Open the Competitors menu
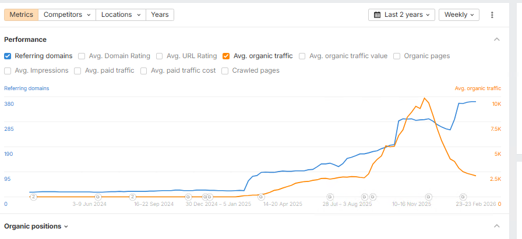Screen dimensions: 522x239 click(67, 15)
